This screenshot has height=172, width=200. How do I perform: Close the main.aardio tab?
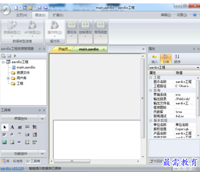point(104,49)
